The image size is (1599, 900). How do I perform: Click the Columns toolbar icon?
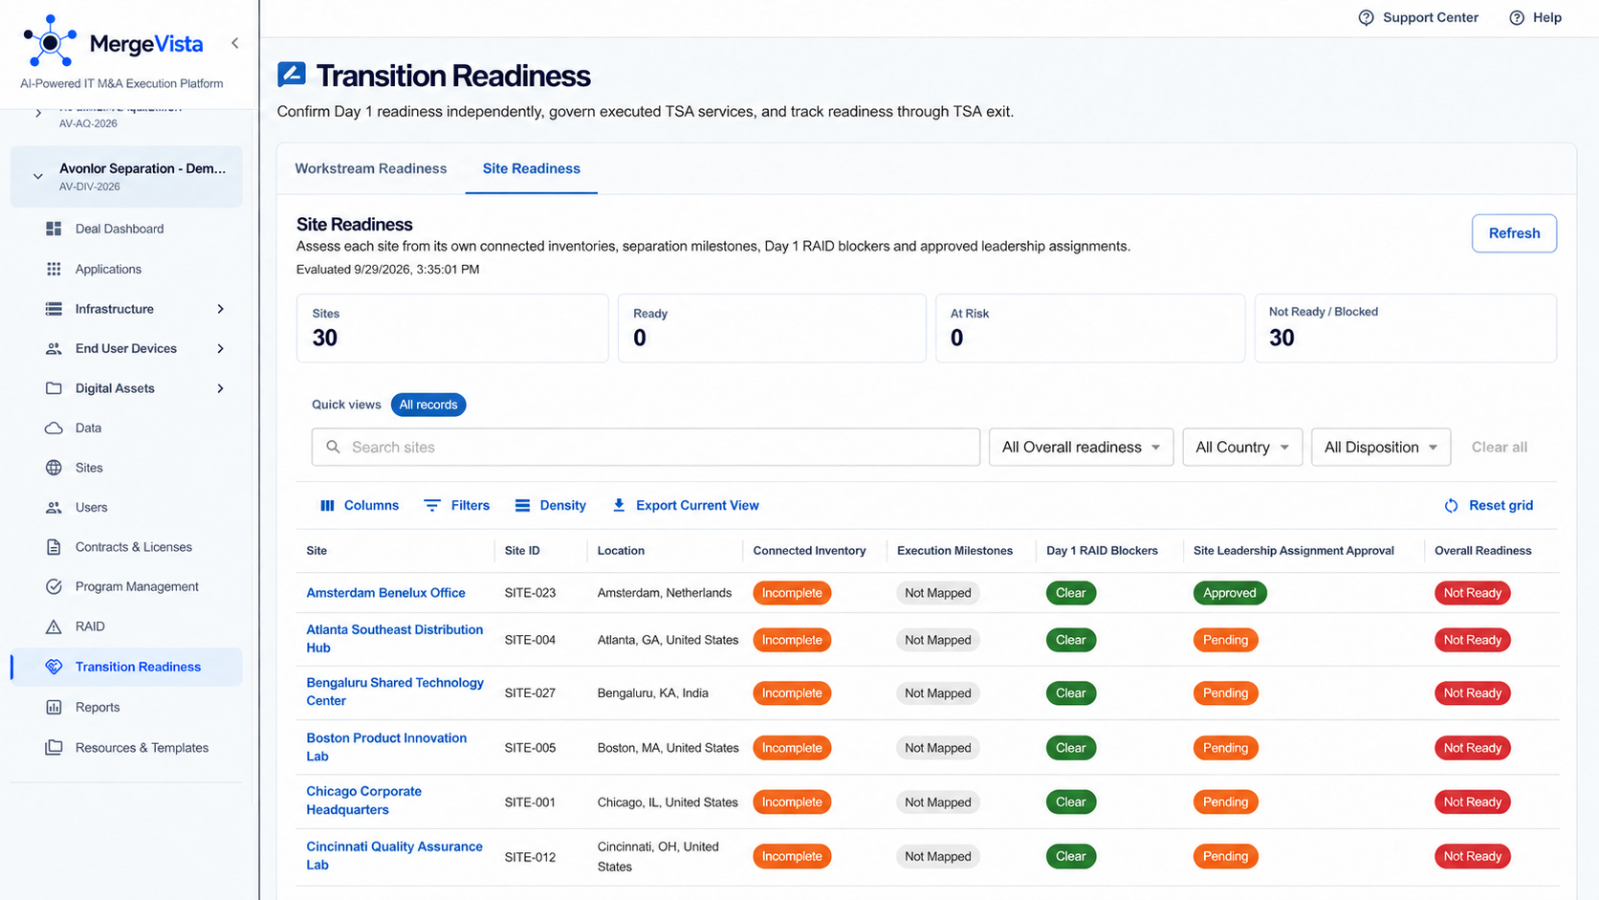click(x=327, y=505)
